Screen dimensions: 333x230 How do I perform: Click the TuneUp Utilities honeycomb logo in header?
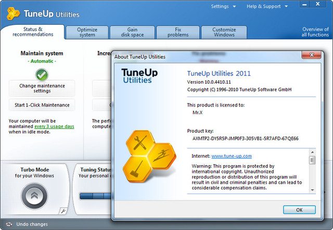(x=13, y=13)
